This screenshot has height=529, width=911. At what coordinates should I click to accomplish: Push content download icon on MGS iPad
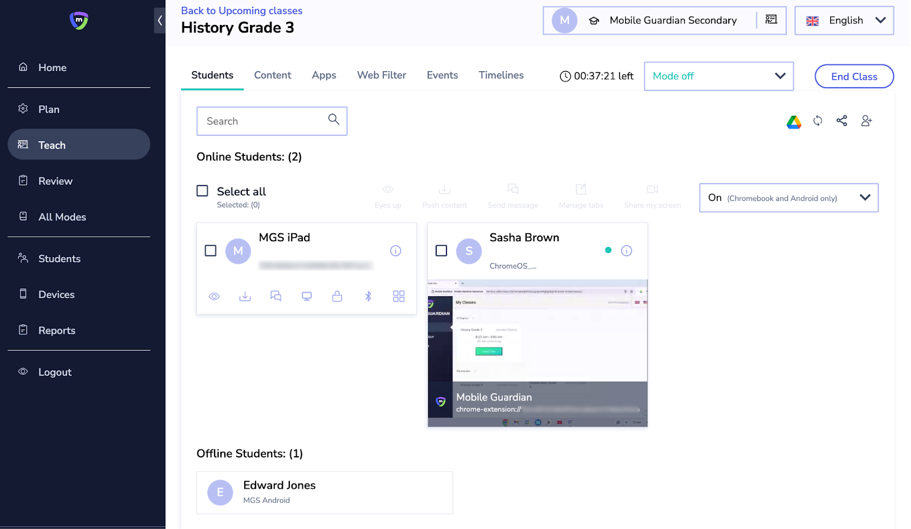point(245,296)
